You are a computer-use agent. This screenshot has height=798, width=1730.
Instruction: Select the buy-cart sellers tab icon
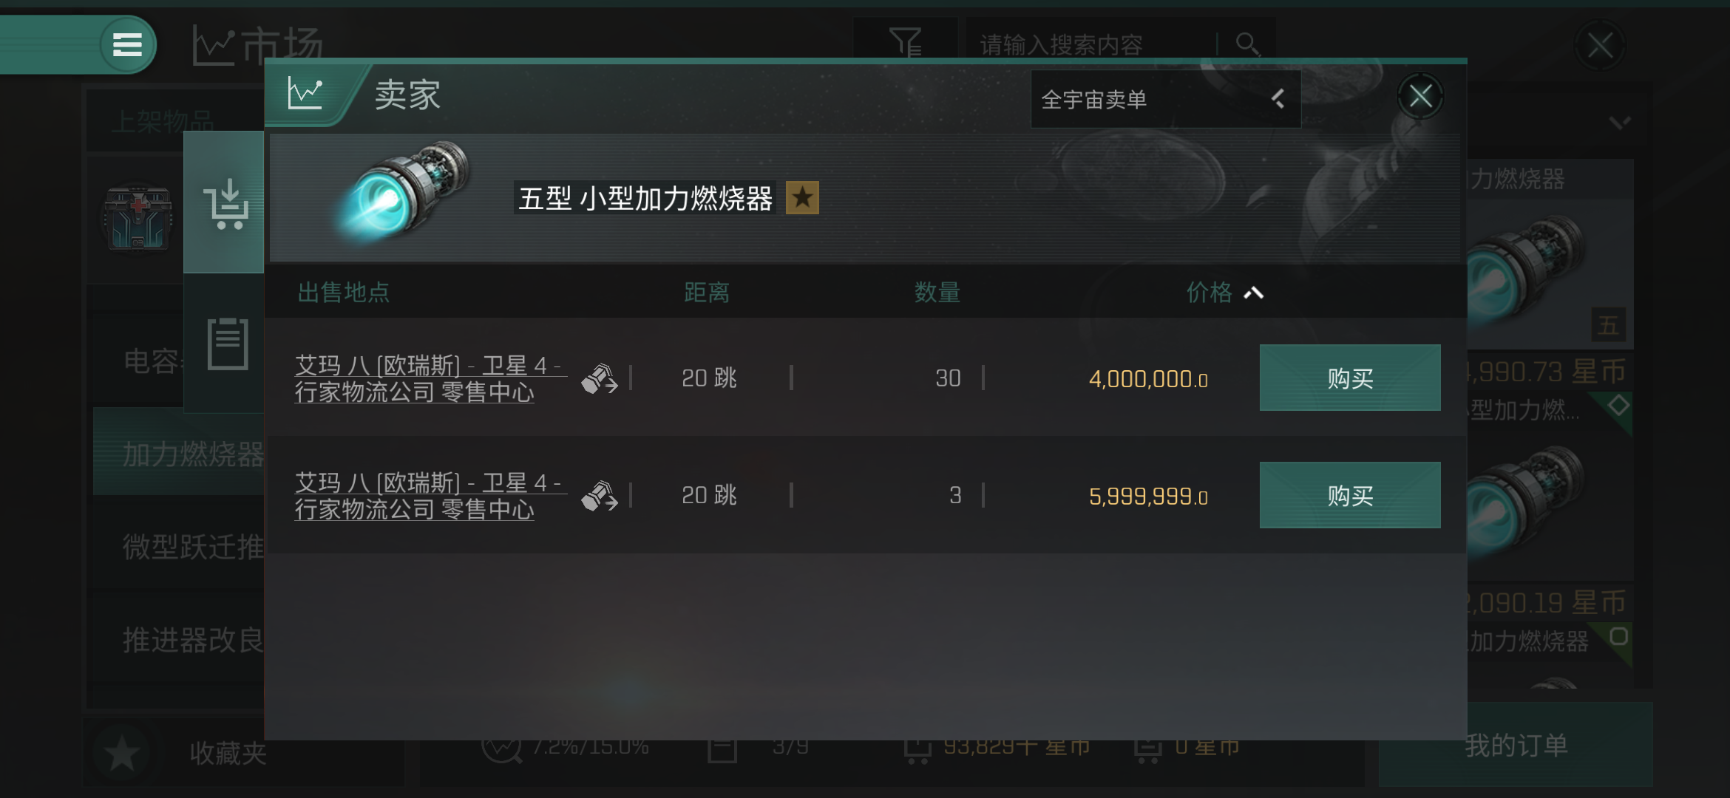click(224, 202)
